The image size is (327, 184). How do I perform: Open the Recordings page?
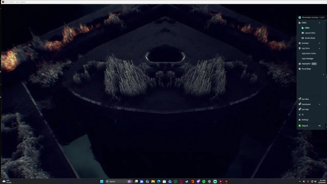point(305,69)
